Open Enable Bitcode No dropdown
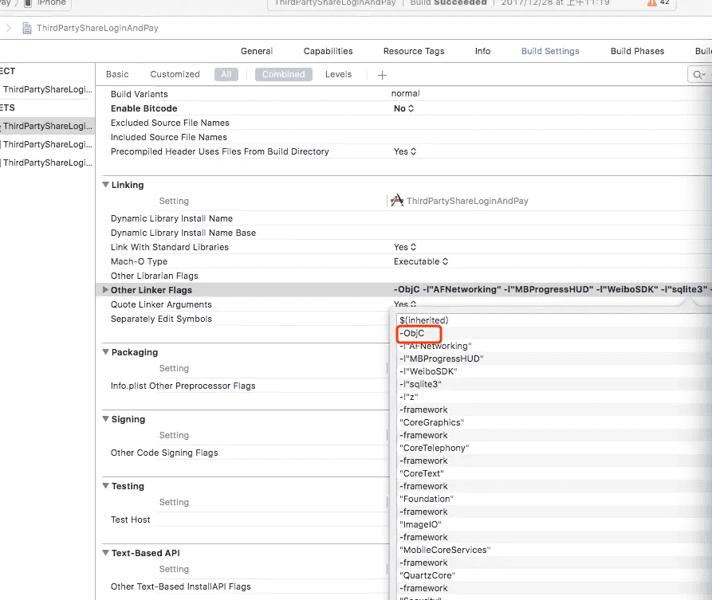This screenshot has width=712, height=600. [x=403, y=108]
